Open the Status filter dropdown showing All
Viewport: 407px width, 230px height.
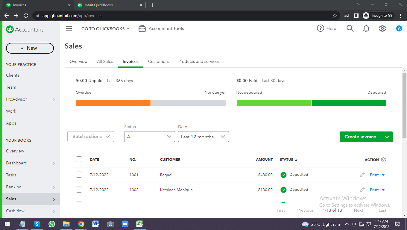coord(150,137)
